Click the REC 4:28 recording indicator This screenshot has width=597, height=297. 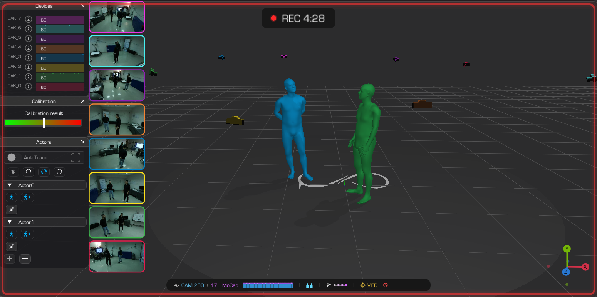coord(298,18)
